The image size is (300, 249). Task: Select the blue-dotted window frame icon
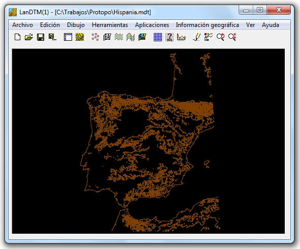(x=68, y=37)
